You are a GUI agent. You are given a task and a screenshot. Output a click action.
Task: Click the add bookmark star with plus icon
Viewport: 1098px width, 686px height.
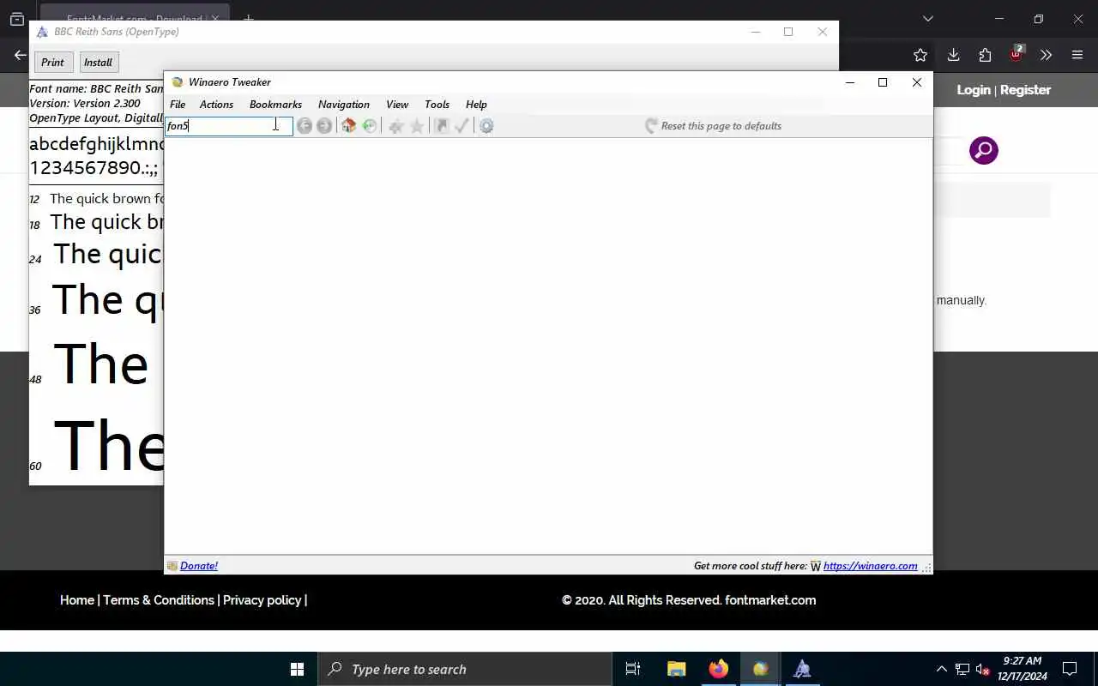(395, 126)
